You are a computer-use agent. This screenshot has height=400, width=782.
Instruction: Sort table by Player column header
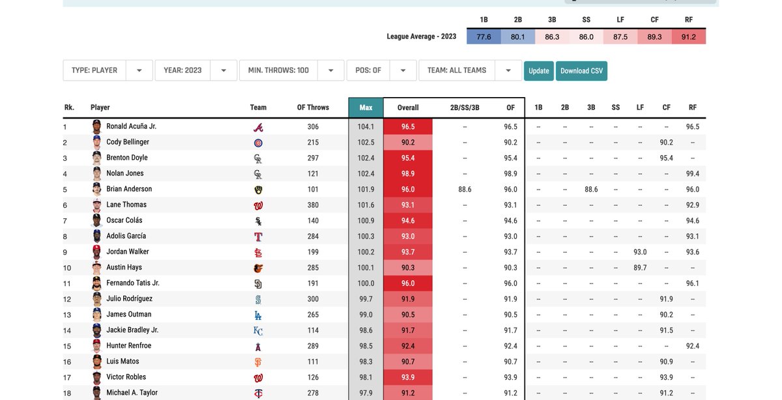tap(100, 107)
